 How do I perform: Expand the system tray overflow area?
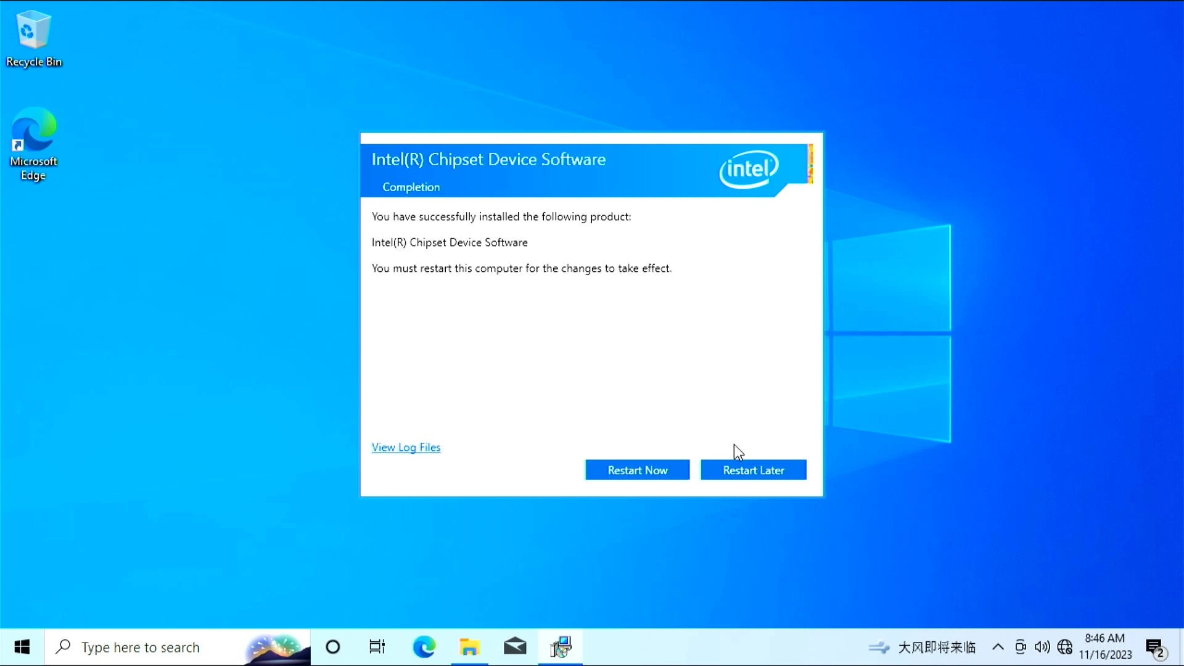pyautogui.click(x=998, y=646)
